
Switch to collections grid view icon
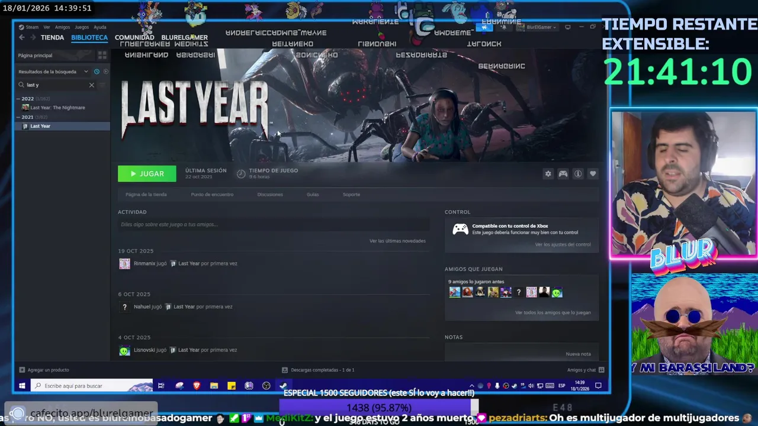[102, 55]
